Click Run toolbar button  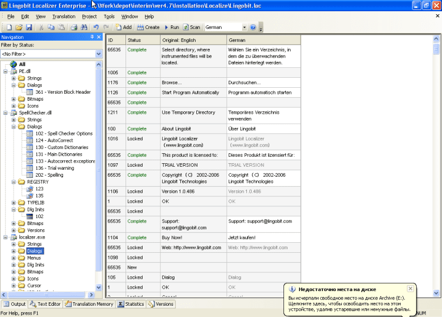pos(171,27)
